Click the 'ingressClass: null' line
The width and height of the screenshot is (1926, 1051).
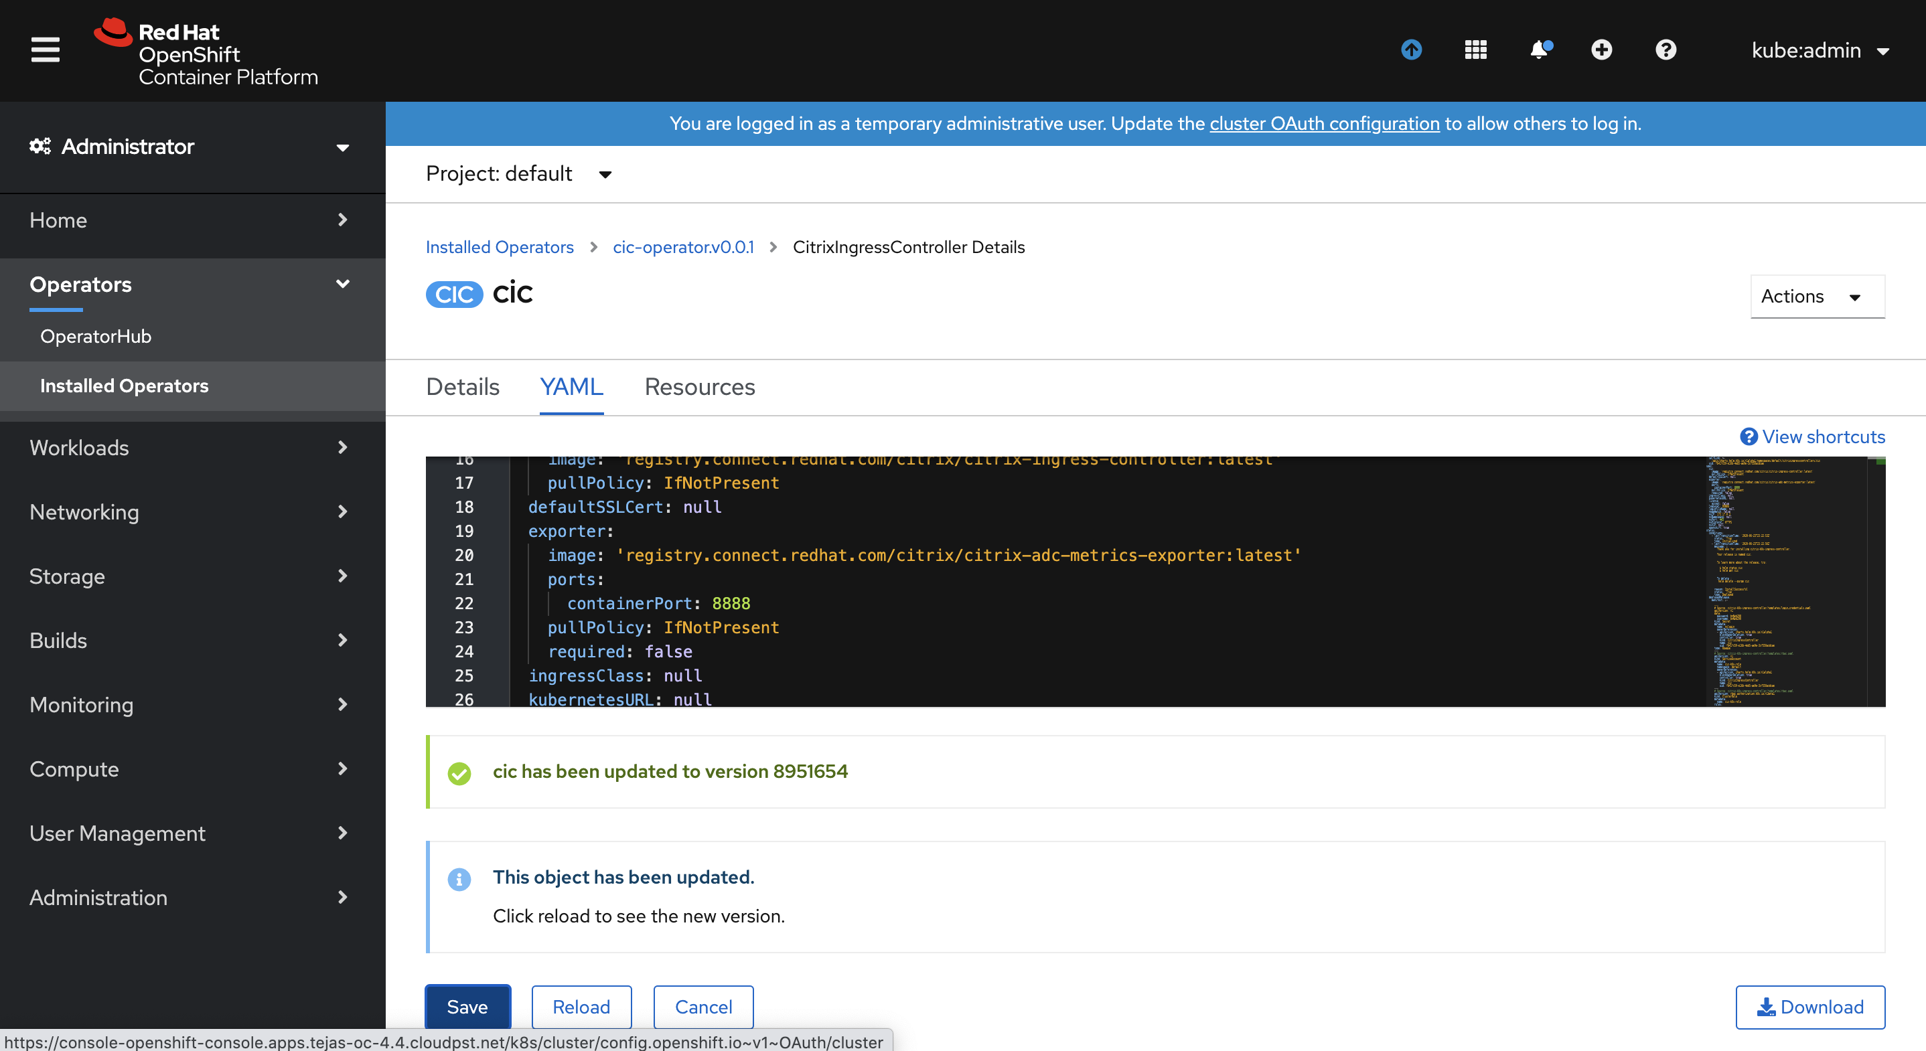[x=615, y=675]
